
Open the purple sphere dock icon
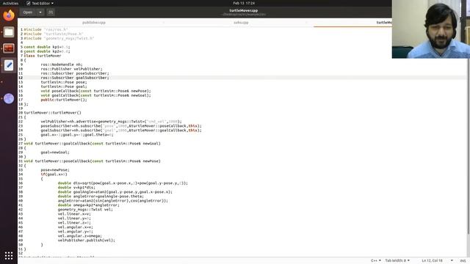pyautogui.click(x=9, y=98)
